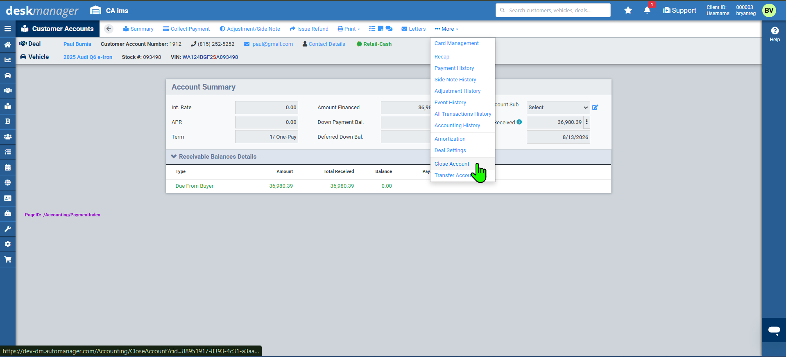Open the sticky note toolbar icon
The width and height of the screenshot is (786, 357).
point(381,29)
